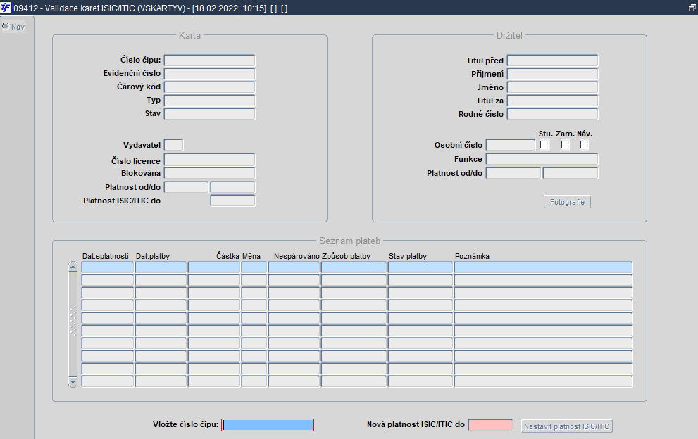Select the Nav radio button
The width and height of the screenshot is (698, 439).
[x=6, y=26]
